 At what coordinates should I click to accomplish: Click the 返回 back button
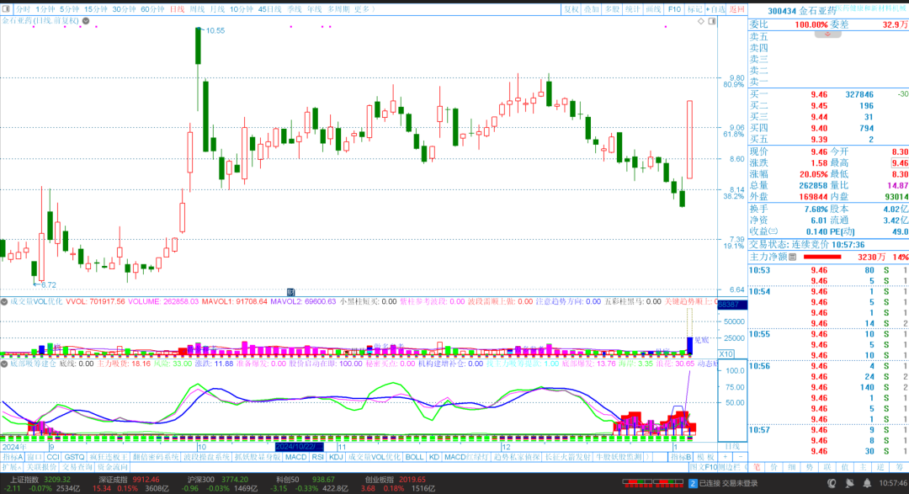click(x=736, y=9)
